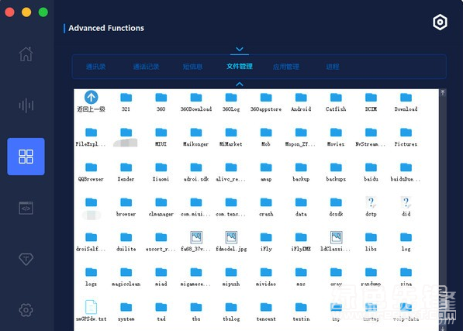Screen dimensions: 463x331
Task: Go up one level with the arrow icon
Action: click(91, 97)
